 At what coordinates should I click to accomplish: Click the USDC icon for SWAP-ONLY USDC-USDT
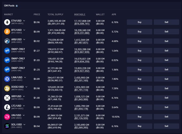coord(7,60)
